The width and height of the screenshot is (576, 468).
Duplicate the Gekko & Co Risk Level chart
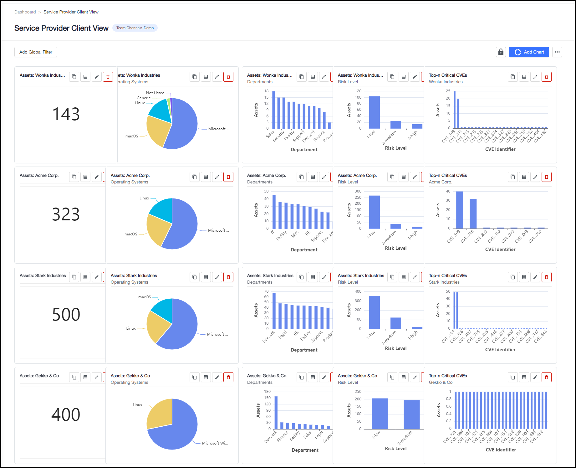tap(392, 377)
